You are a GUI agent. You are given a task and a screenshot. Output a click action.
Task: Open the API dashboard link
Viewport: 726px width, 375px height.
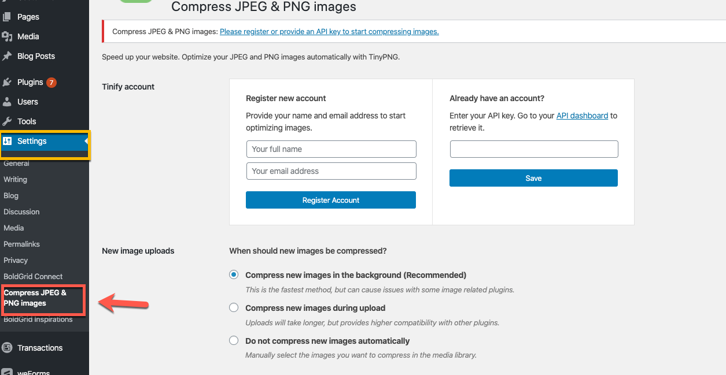tap(582, 116)
